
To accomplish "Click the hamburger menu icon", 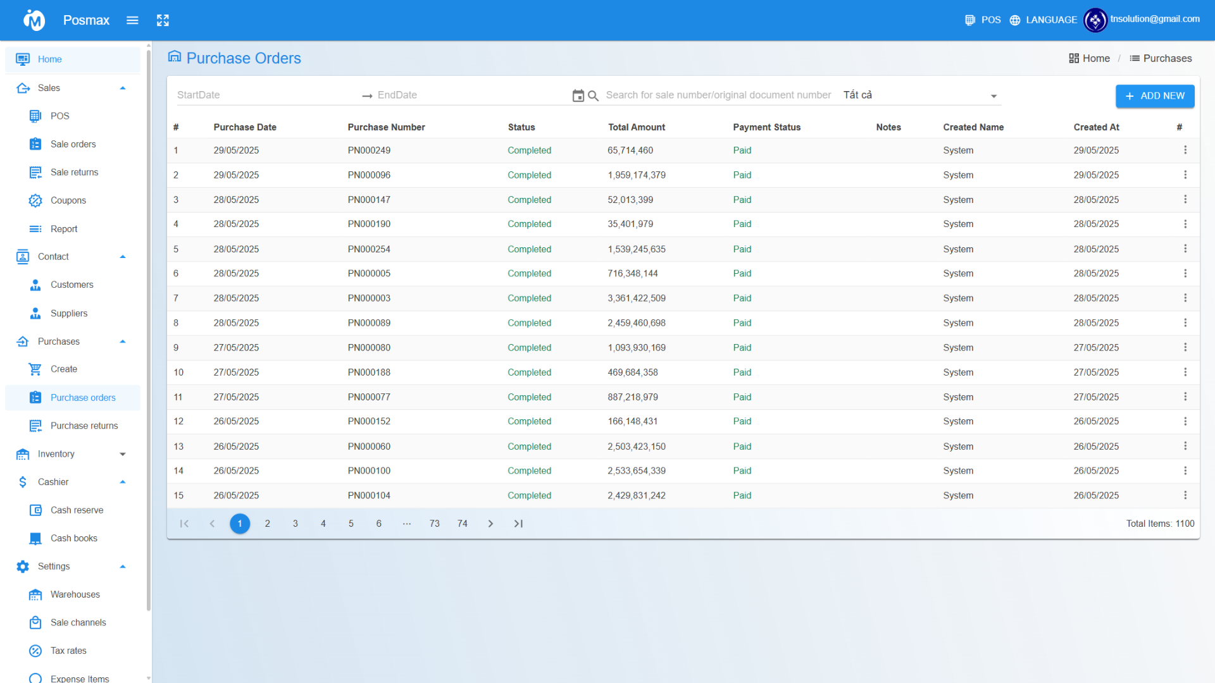I will [x=132, y=20].
